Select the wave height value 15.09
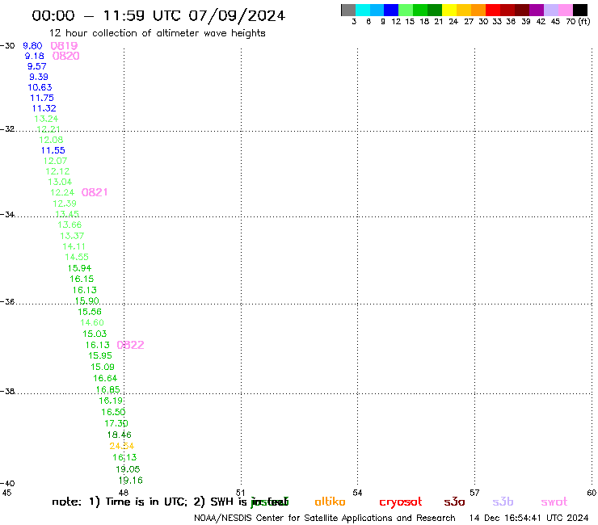Screen dimensions: 598x525 pyautogui.click(x=102, y=367)
